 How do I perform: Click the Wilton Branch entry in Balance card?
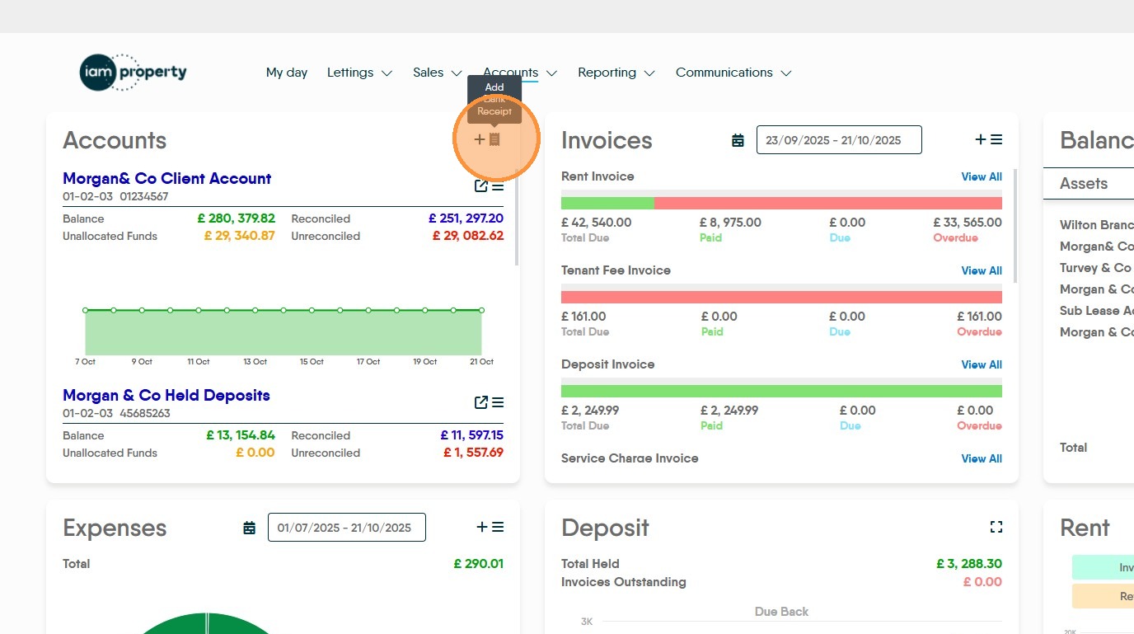coord(1097,225)
